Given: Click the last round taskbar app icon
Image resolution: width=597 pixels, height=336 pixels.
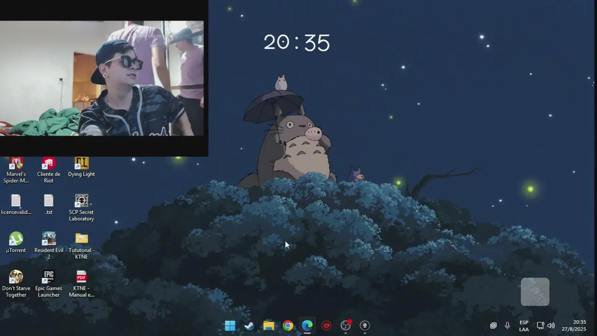Looking at the screenshot, I should pos(365,326).
